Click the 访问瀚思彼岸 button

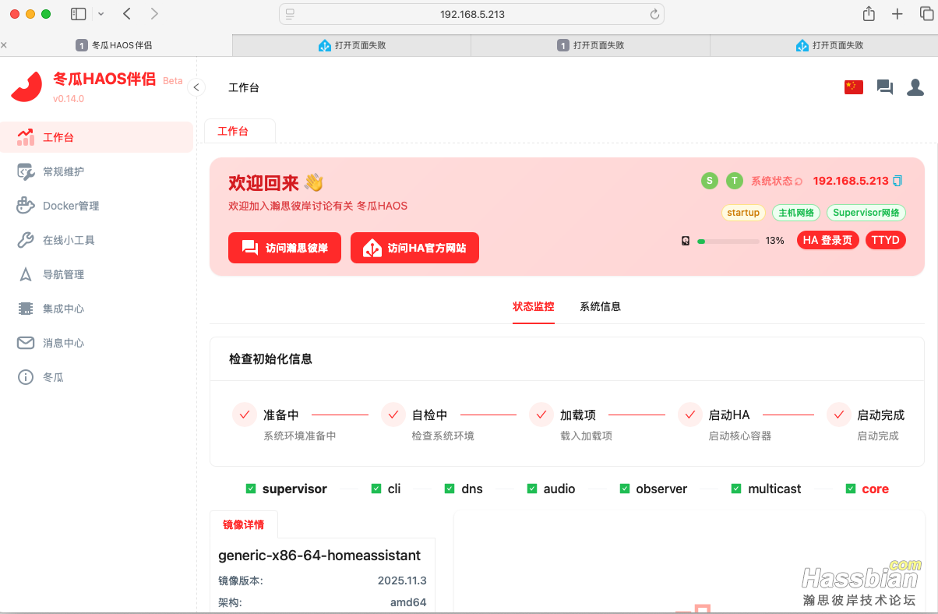click(x=284, y=248)
